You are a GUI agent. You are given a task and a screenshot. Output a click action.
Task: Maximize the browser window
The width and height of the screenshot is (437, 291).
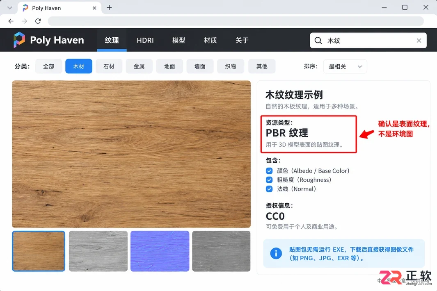(x=405, y=7)
